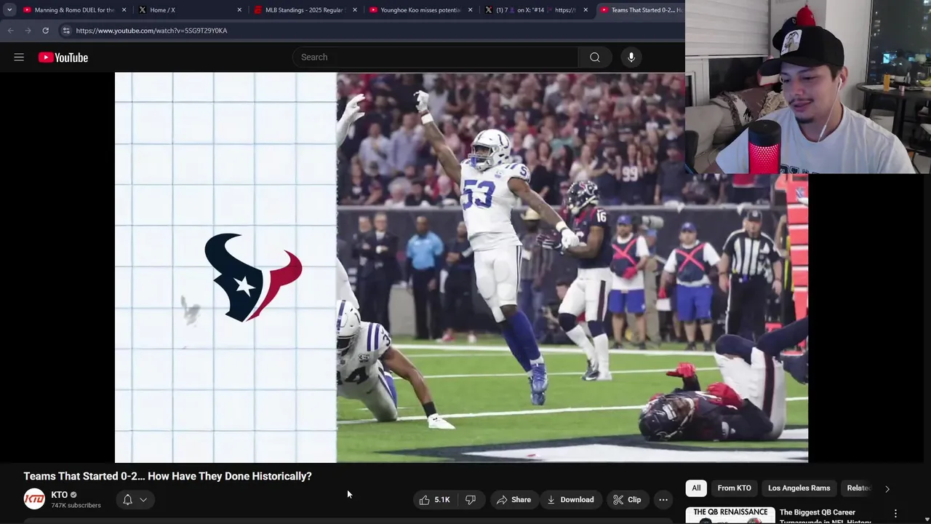Close the MLB Standings tab
The height and width of the screenshot is (524, 931).
(354, 10)
